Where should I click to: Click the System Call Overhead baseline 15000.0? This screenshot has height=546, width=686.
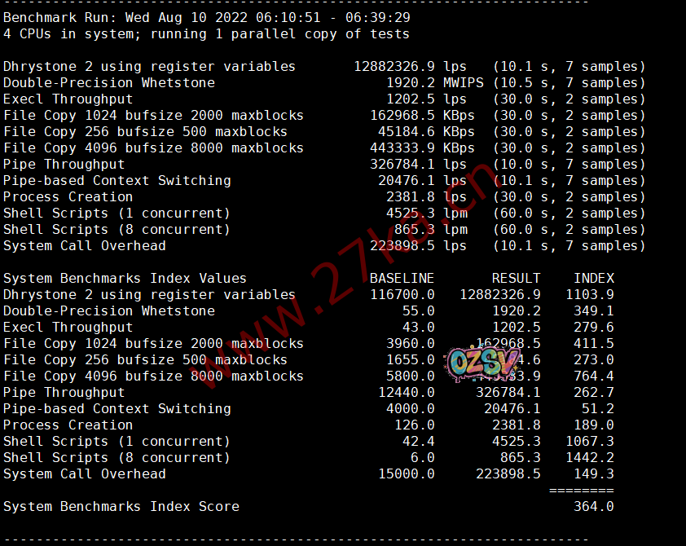(x=406, y=474)
